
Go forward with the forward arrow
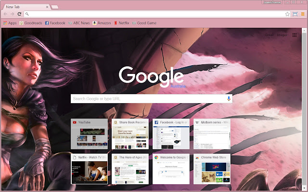(13, 14)
